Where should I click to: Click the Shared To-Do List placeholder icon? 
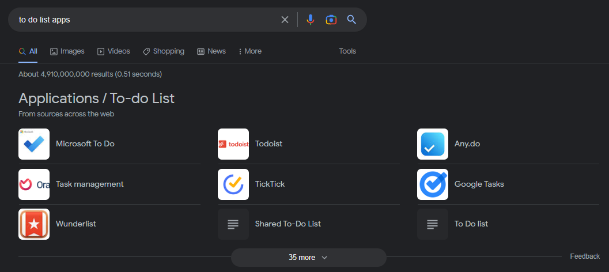[x=233, y=224]
